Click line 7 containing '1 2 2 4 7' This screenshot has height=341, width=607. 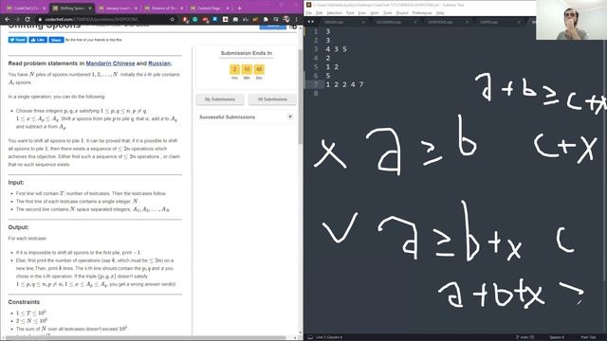(344, 84)
